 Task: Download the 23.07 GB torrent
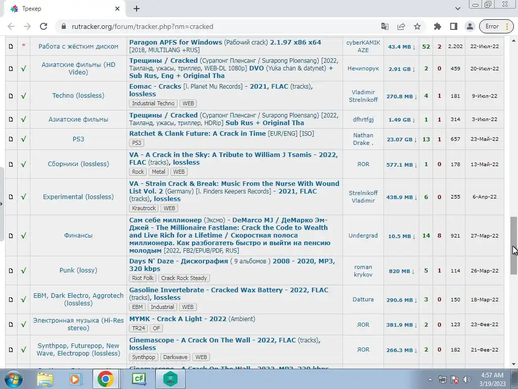(x=401, y=139)
